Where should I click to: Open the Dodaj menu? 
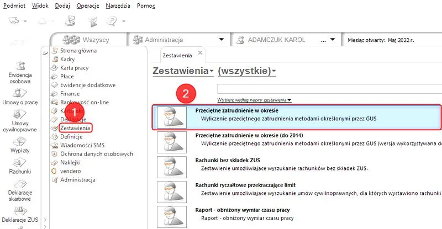(62, 6)
